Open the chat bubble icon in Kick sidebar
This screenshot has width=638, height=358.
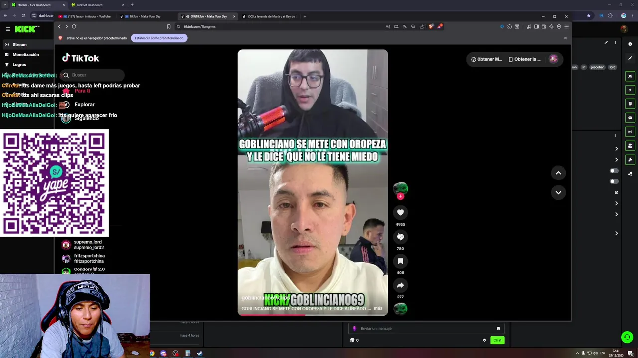630,118
